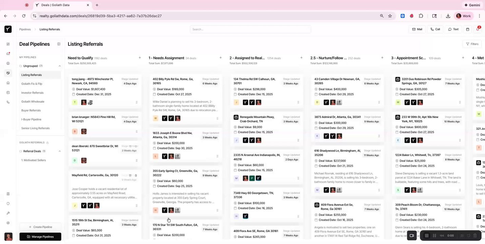Open 1. Motivated Sellers pipeline
485x244 pixels.
coord(40,160)
